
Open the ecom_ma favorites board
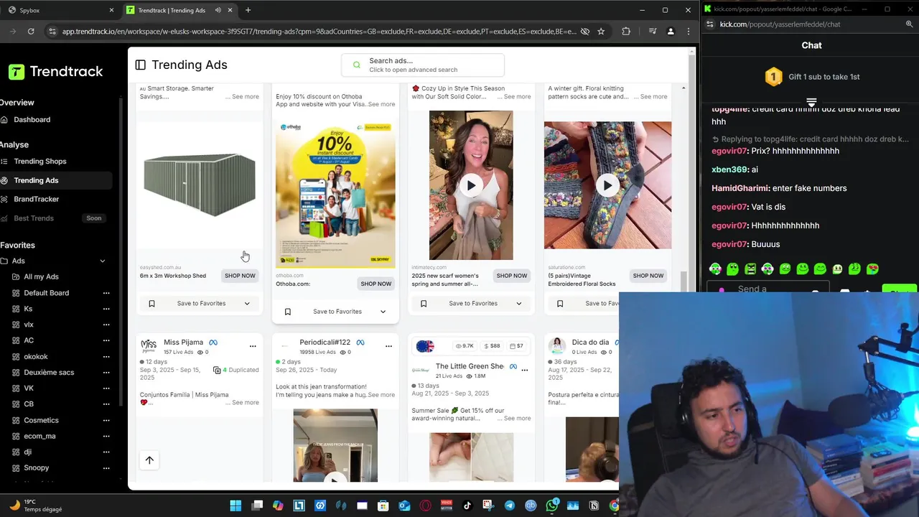pyautogui.click(x=39, y=436)
